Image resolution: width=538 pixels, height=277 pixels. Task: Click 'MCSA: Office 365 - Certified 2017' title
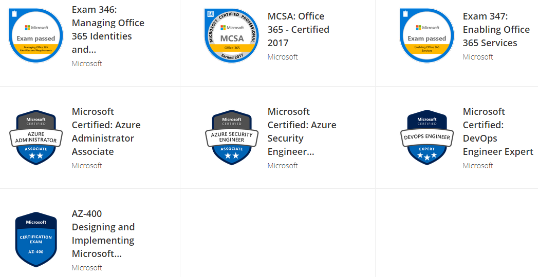tap(298, 29)
